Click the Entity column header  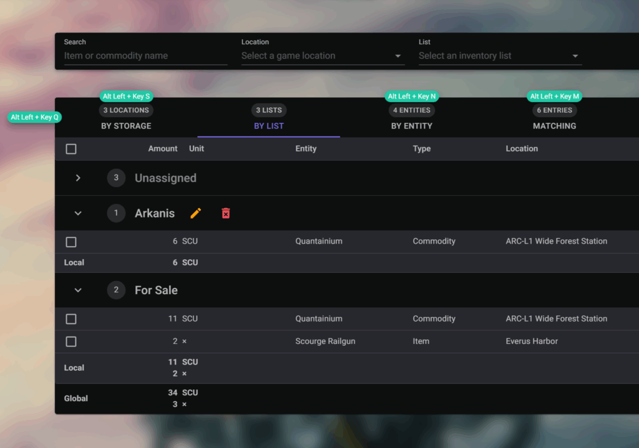pyautogui.click(x=306, y=148)
